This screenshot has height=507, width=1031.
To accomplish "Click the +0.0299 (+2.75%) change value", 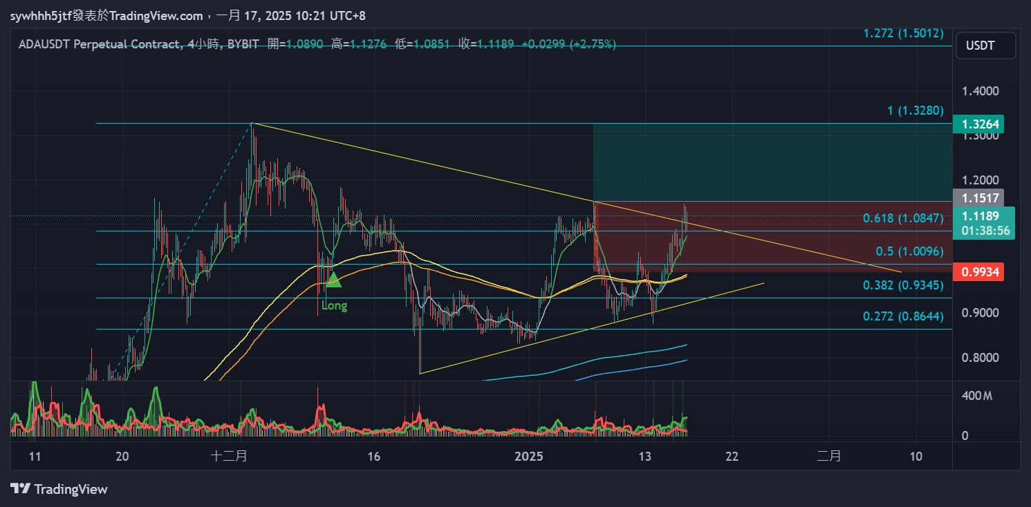I will tap(568, 44).
